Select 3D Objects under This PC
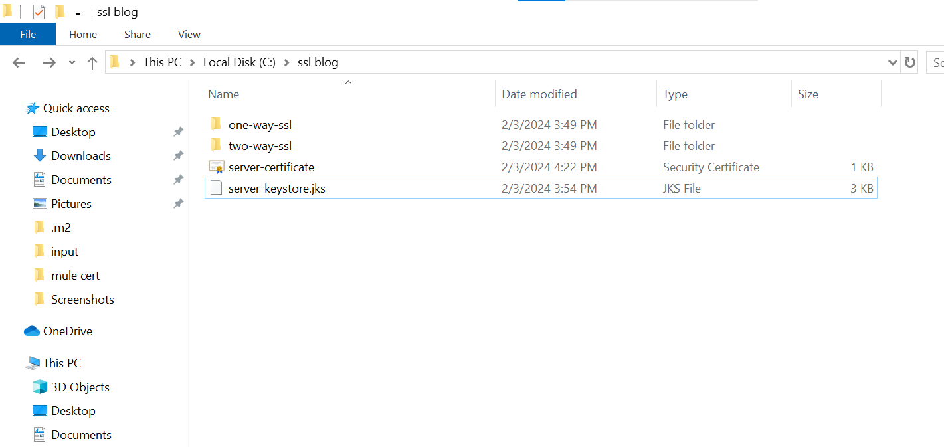Viewport: 944px width, 447px height. pos(80,387)
